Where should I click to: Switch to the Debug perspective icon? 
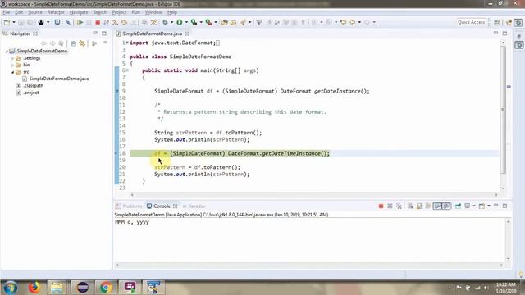coord(518,22)
